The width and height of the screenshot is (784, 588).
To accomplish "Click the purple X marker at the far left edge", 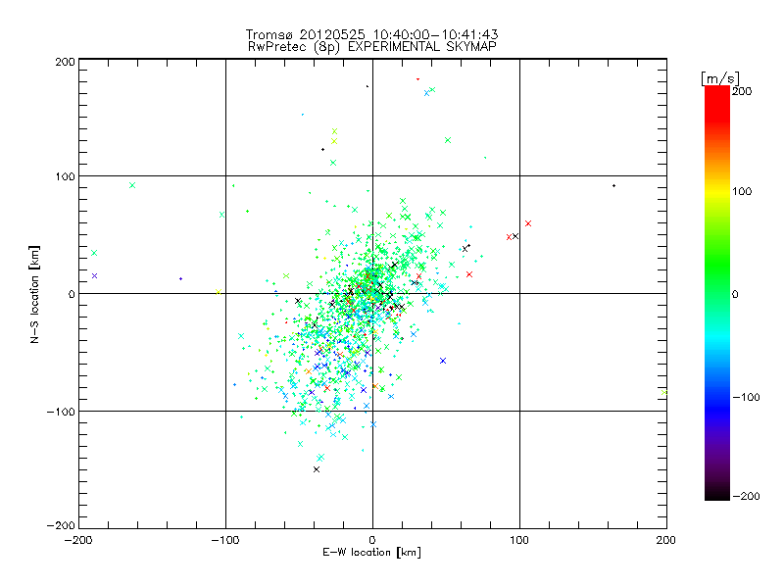I will pos(94,276).
